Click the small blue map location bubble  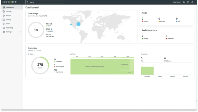[71, 24]
